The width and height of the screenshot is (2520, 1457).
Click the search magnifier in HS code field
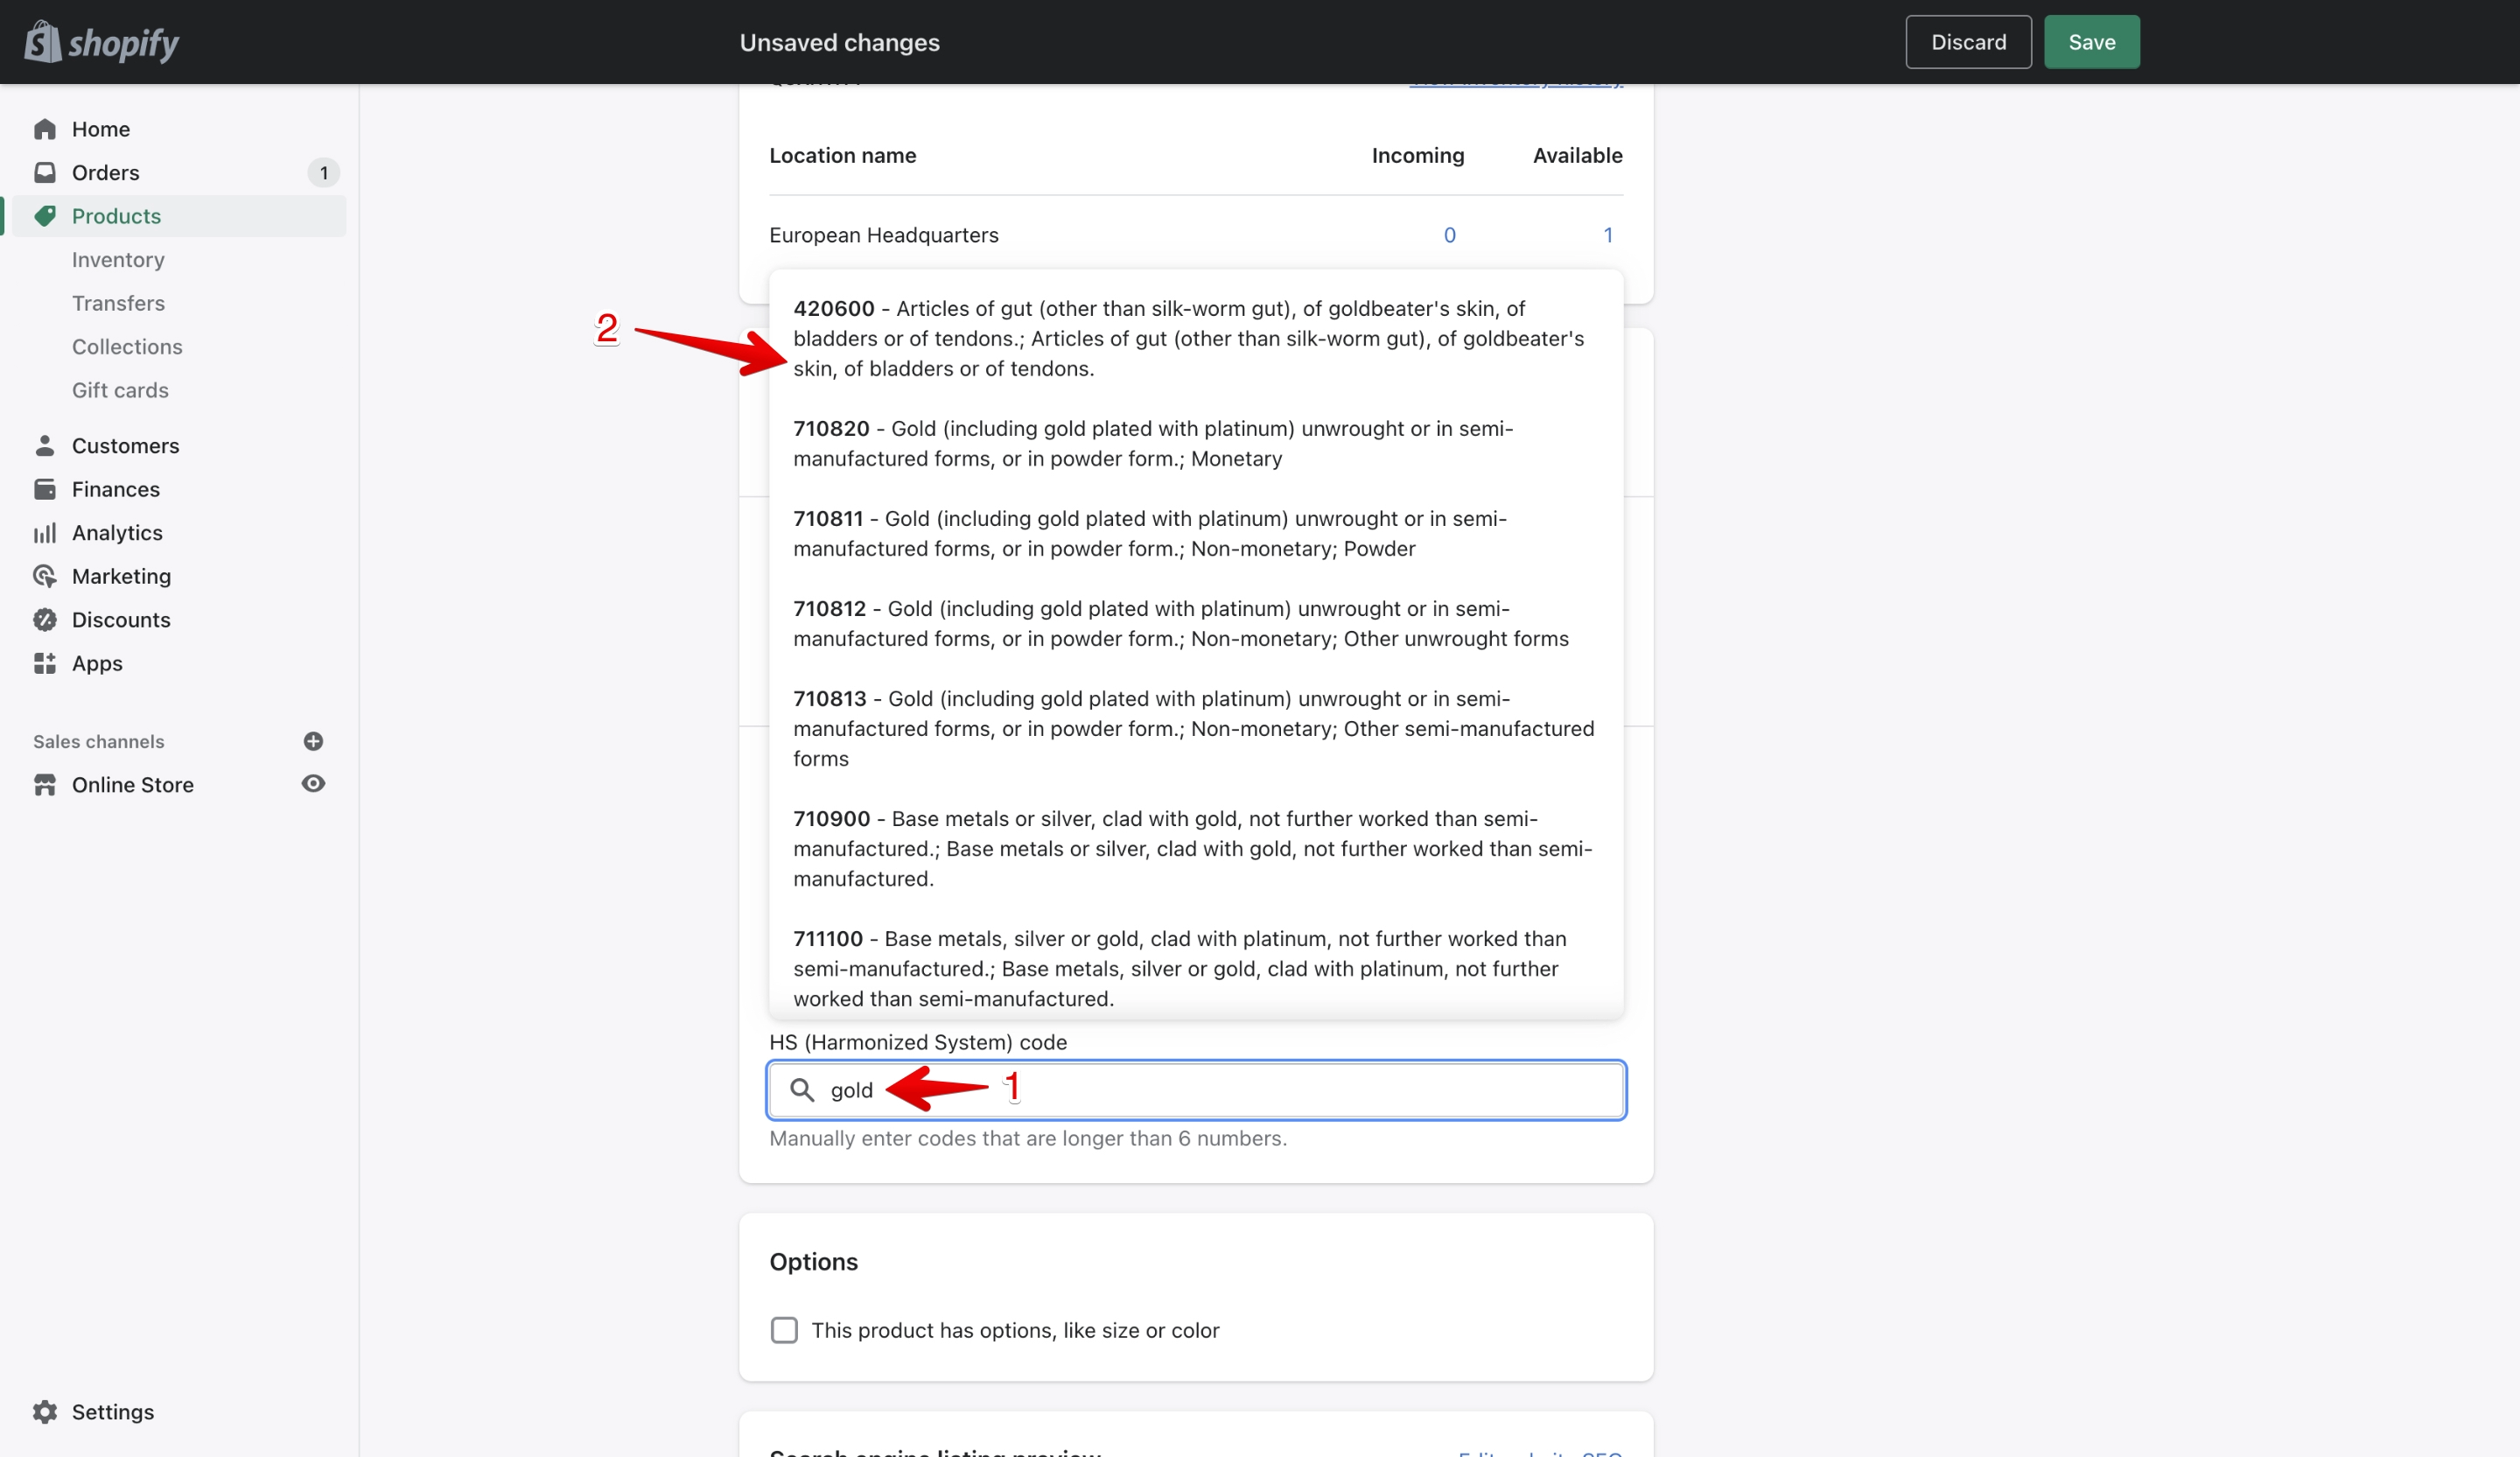pyautogui.click(x=802, y=1090)
